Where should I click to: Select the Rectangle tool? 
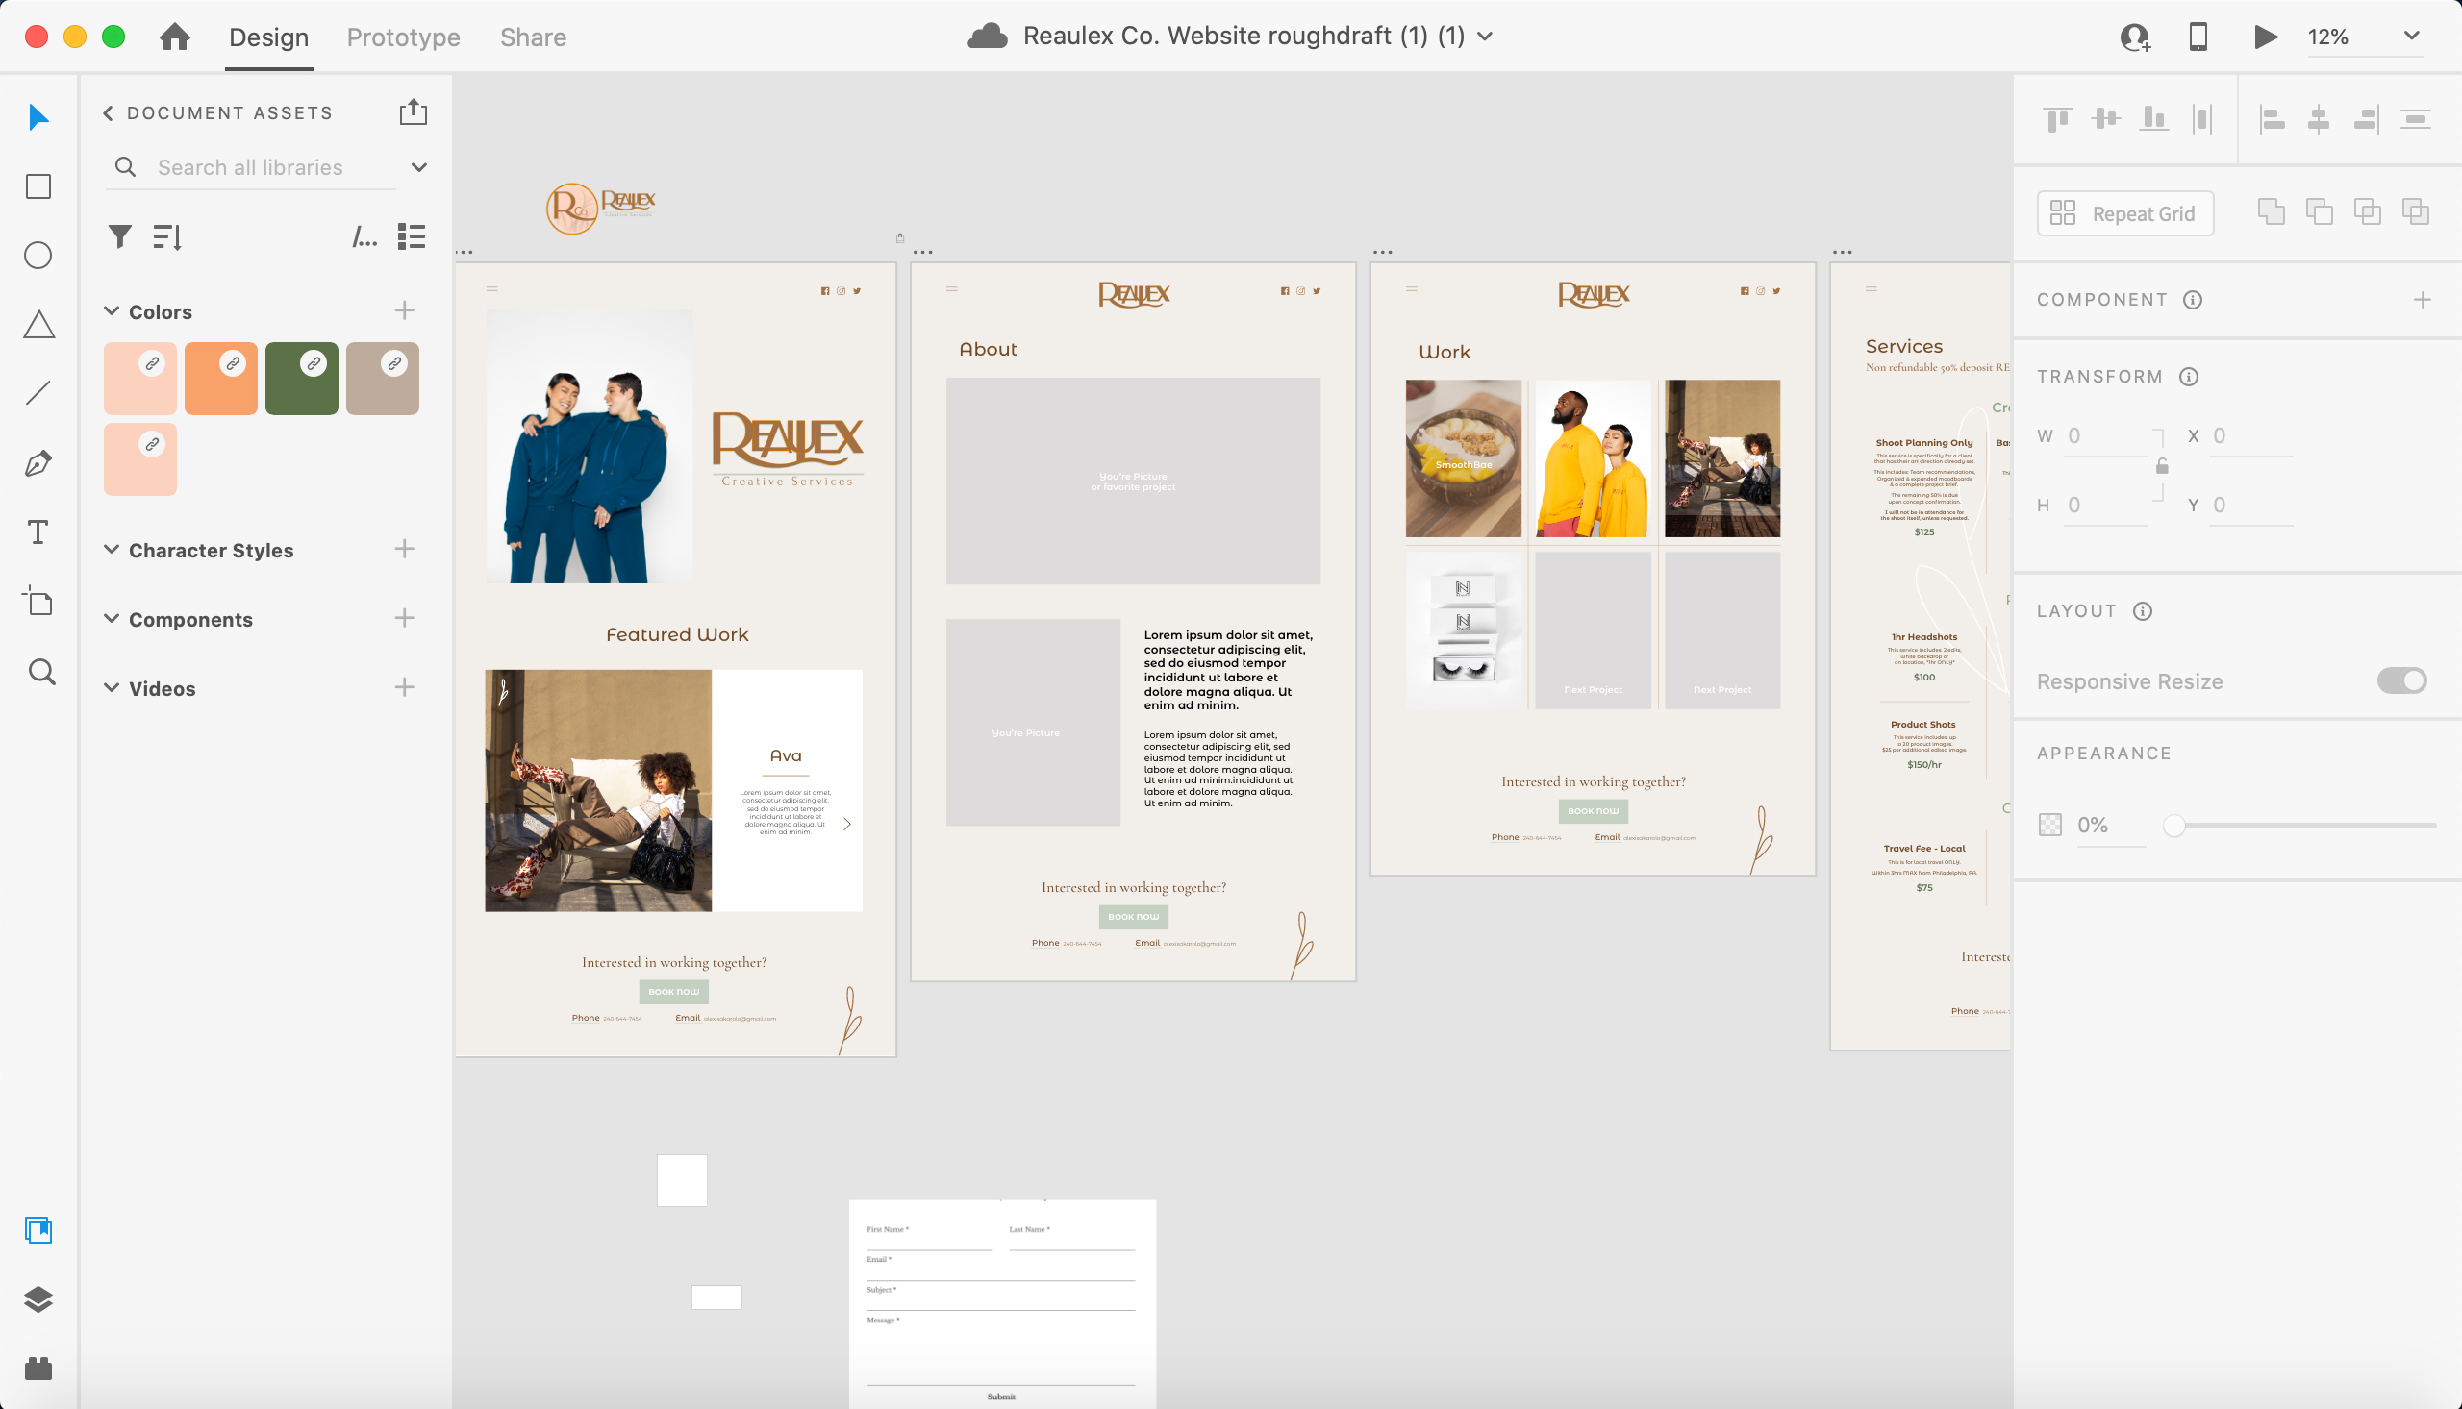(x=38, y=185)
